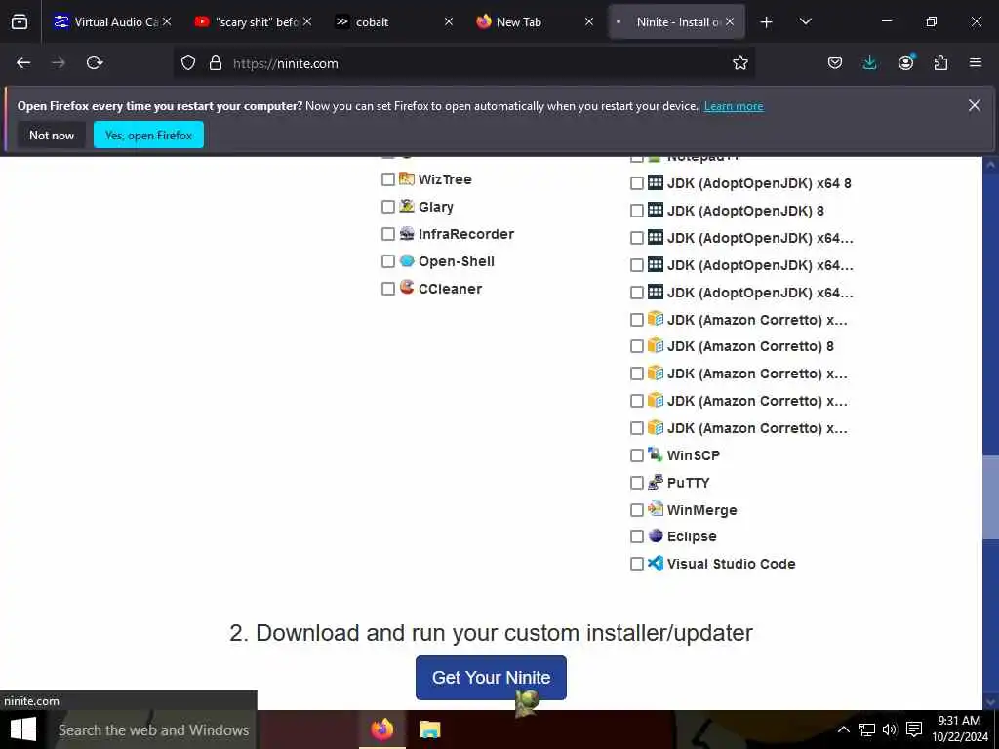Click the Open-Shell icon
This screenshot has width=999, height=749.
(x=407, y=260)
